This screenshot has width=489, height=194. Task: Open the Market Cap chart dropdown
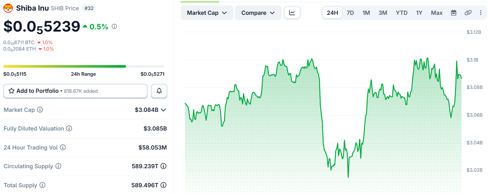(x=207, y=13)
